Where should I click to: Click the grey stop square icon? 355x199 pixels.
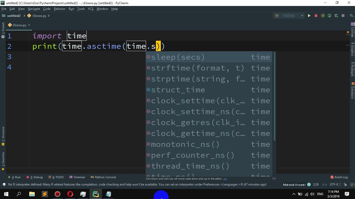coord(343,16)
